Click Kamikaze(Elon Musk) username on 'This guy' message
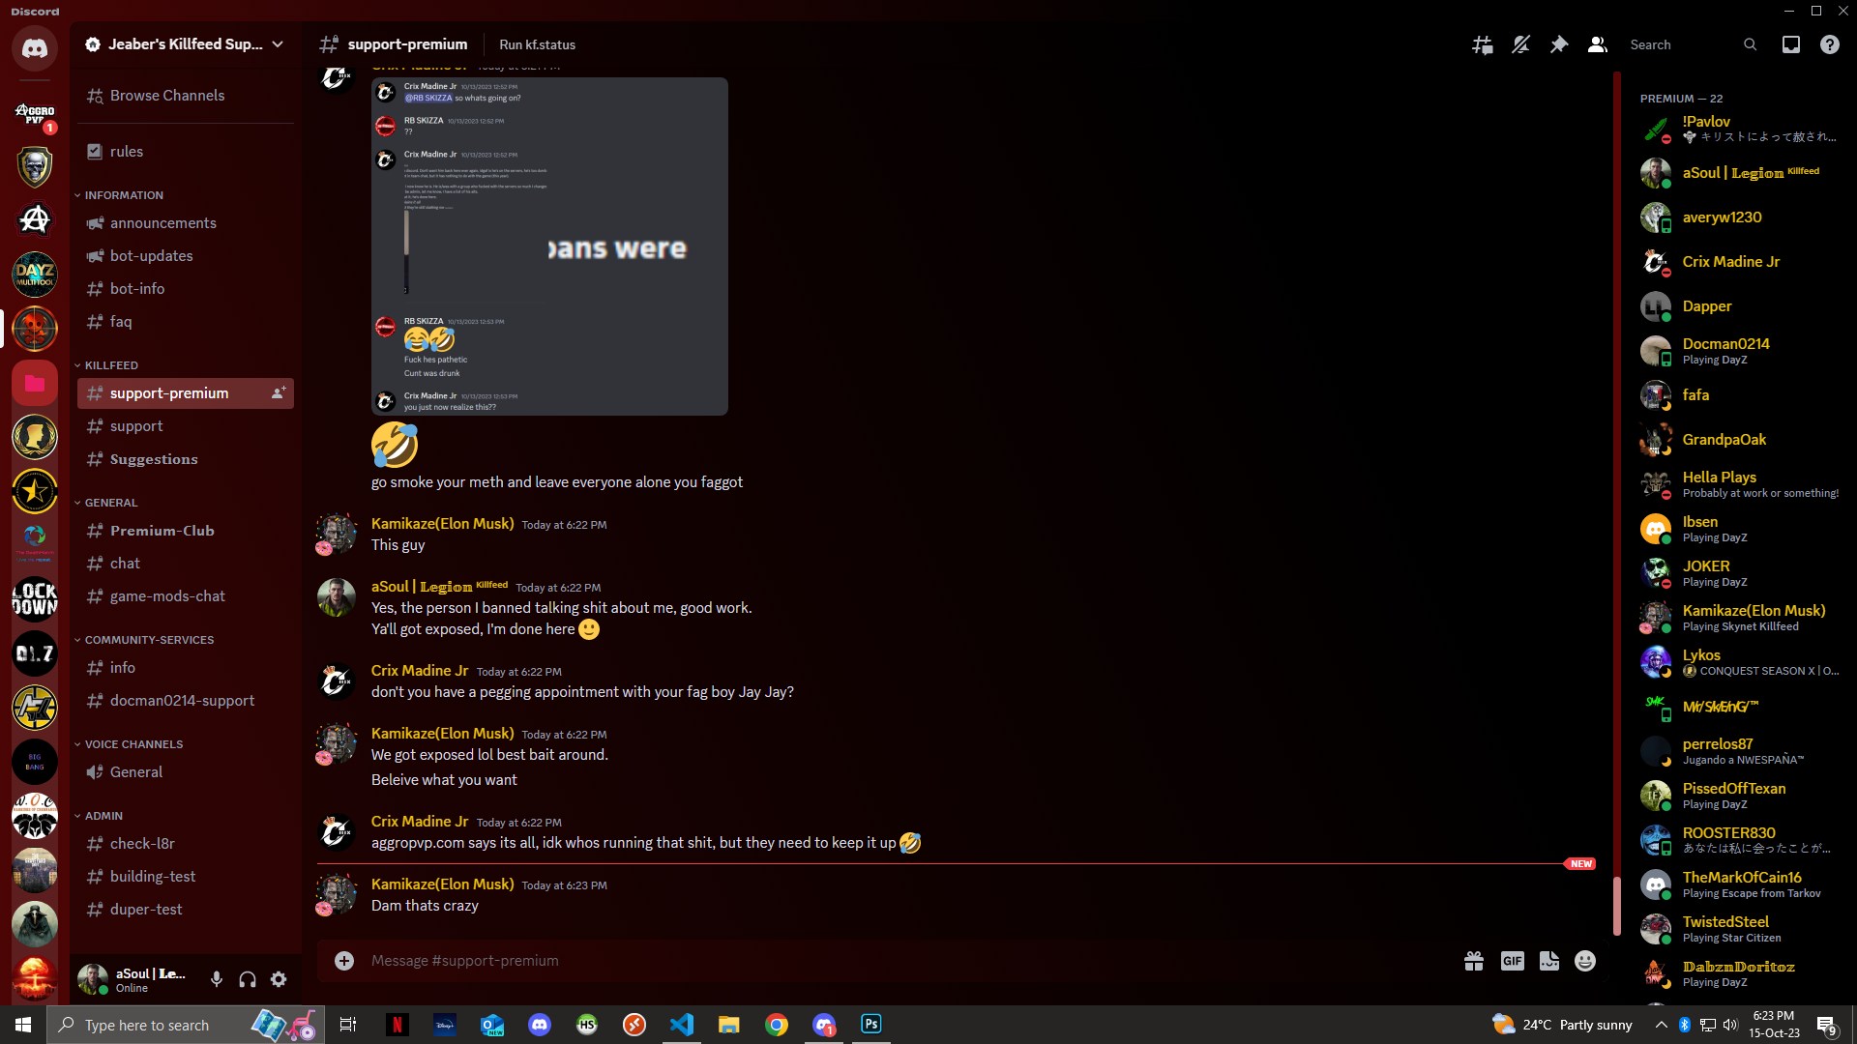The image size is (1857, 1044). tap(442, 524)
